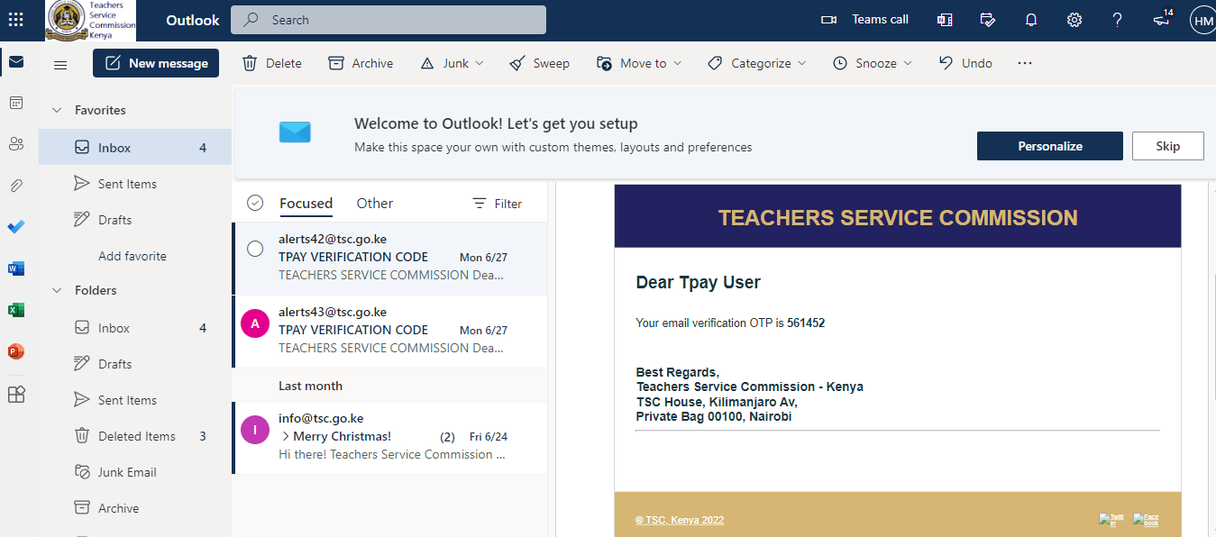Screen dimensions: 1216x537
Task: Open the Settings gear icon
Action: click(x=1074, y=20)
